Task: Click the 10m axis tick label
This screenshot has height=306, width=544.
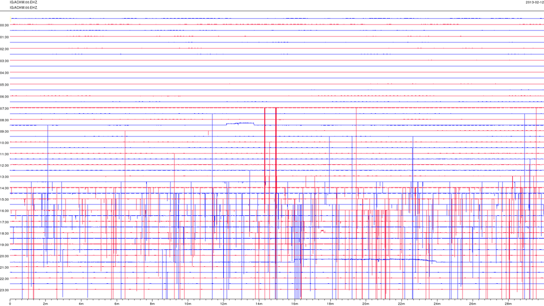Action: 188,304
